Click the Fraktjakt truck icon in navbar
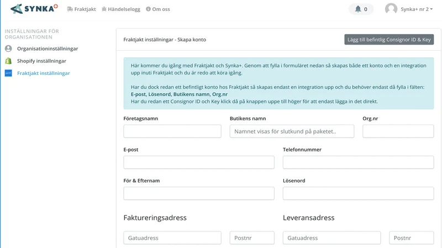The width and height of the screenshot is (442, 248). [70, 9]
